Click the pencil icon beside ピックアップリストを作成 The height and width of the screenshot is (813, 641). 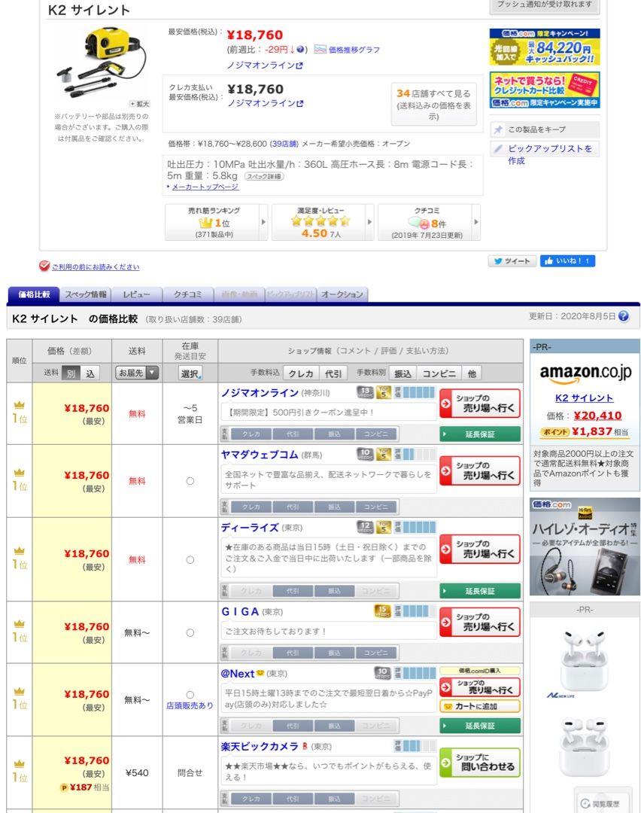point(498,149)
